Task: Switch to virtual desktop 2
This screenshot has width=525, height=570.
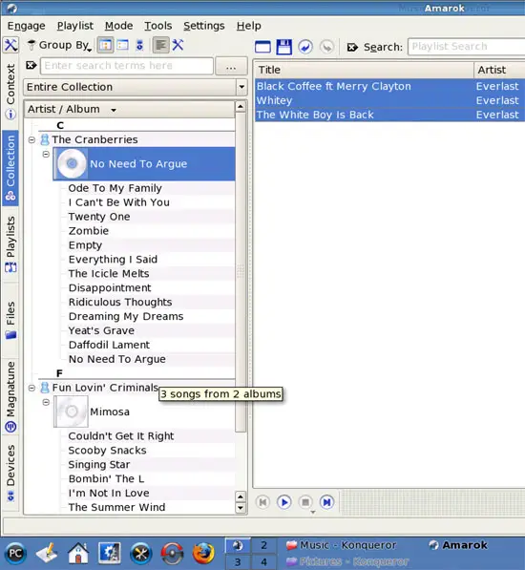Action: coord(263,545)
